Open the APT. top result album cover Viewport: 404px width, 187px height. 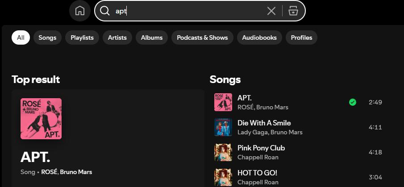(x=41, y=119)
